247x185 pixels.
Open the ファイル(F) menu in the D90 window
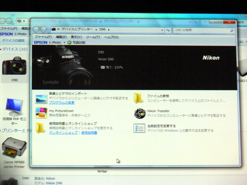pos(43,37)
